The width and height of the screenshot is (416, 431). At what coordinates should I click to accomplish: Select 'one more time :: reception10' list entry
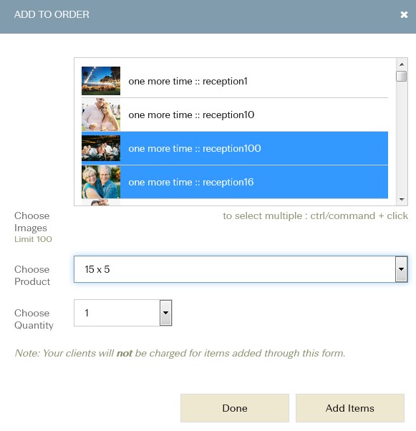click(x=235, y=115)
